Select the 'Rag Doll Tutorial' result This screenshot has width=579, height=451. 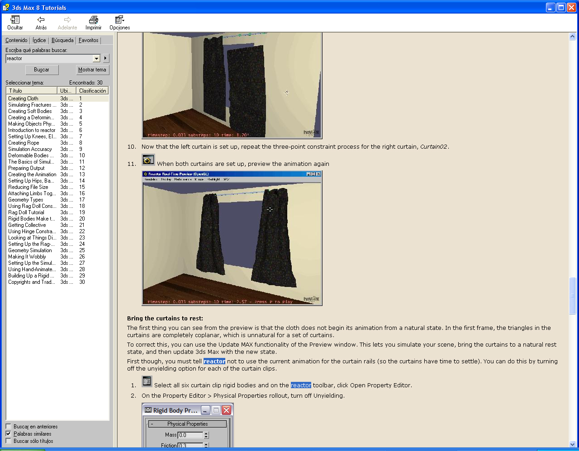click(x=26, y=212)
